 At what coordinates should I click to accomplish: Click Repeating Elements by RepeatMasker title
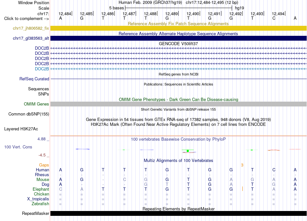click(178, 209)
